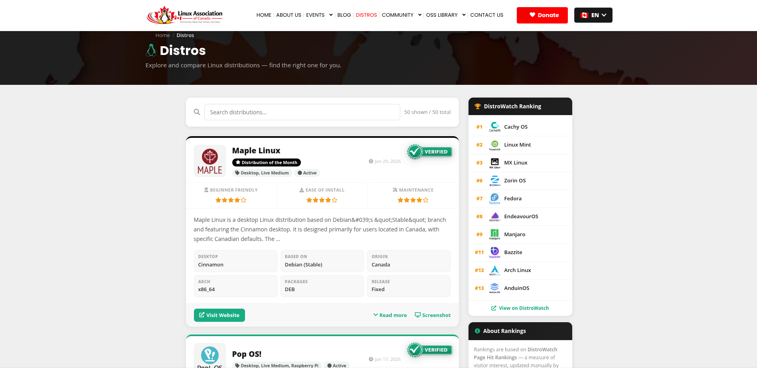The width and height of the screenshot is (757, 368).
Task: Click the Ease of Install star rating
Action: [322, 200]
